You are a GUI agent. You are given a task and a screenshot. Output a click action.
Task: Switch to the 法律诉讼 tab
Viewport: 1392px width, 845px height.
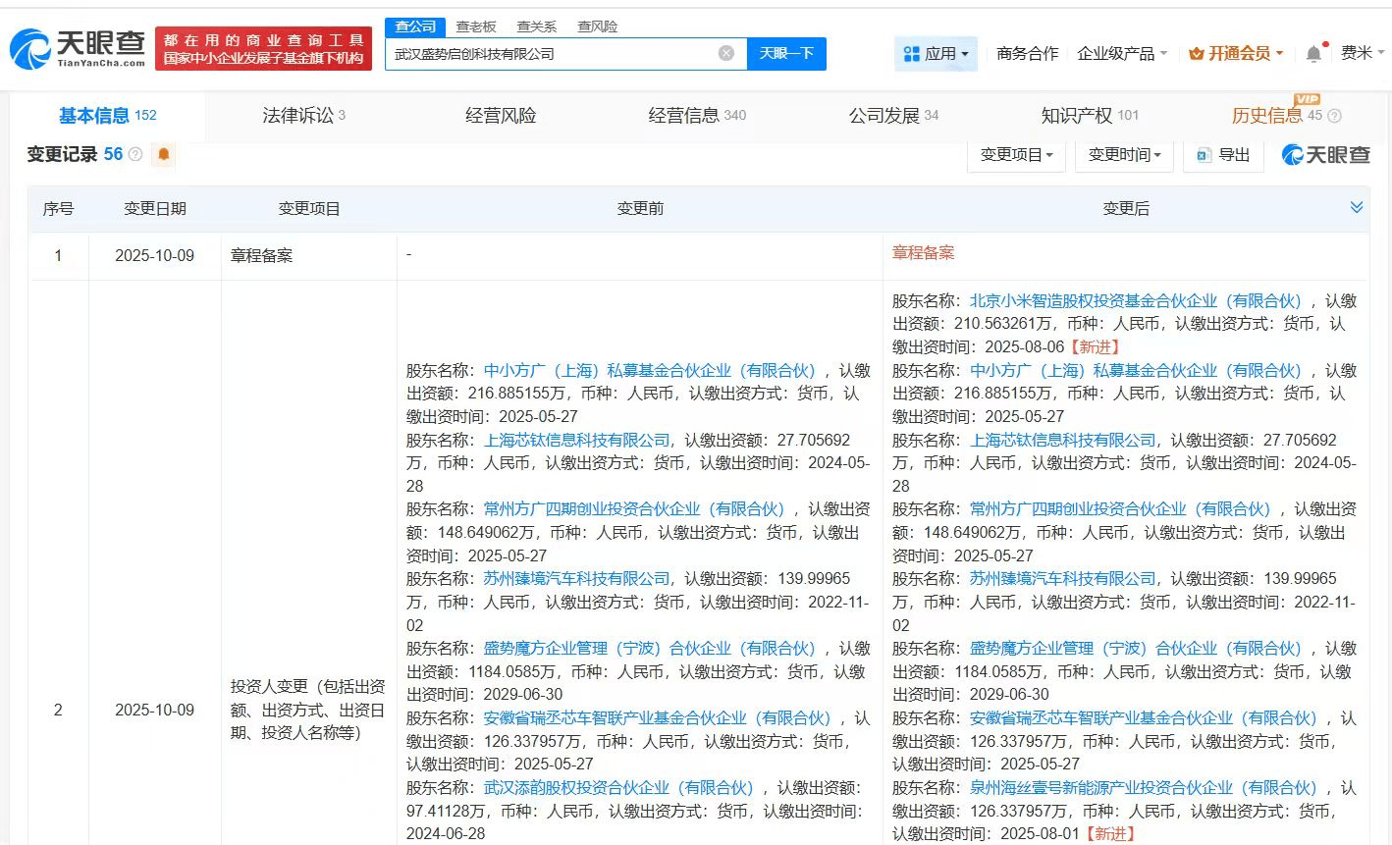[x=303, y=116]
